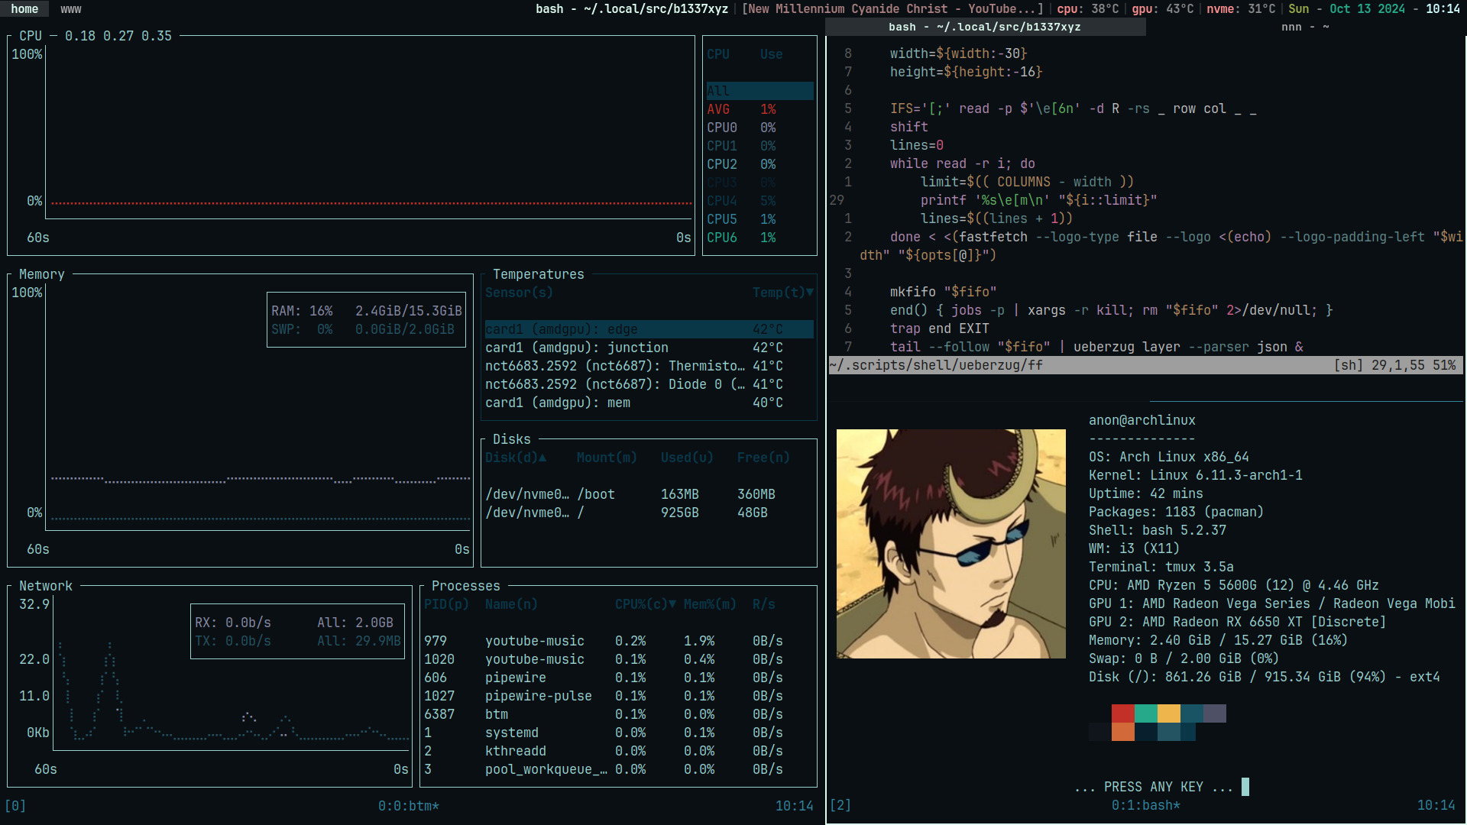
Task: Click the teal green color block
Action: coord(1146,713)
